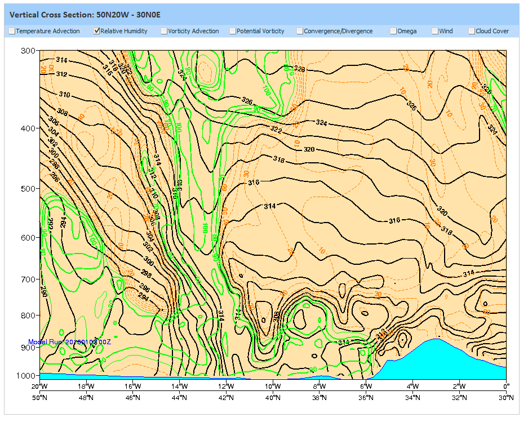
Task: Uncheck the Relative Humidity checkbox
Action: (97, 32)
